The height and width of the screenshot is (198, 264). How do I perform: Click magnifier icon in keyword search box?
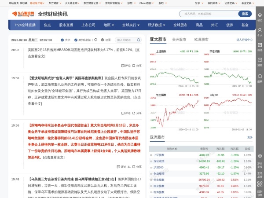click(x=141, y=40)
